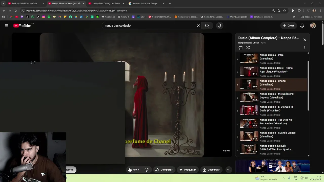Image resolution: width=324 pixels, height=182 pixels.
Task: Click the Descargar button
Action: coord(211,170)
